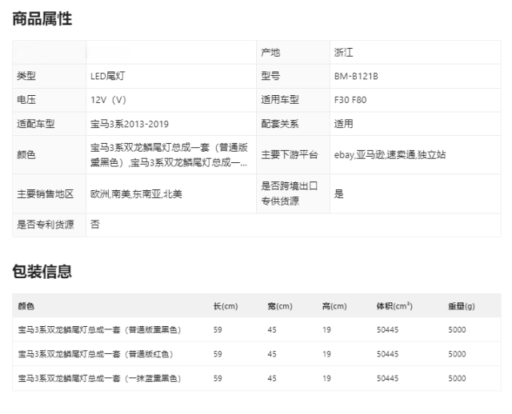Click the 12V（V） voltage value

109,101
